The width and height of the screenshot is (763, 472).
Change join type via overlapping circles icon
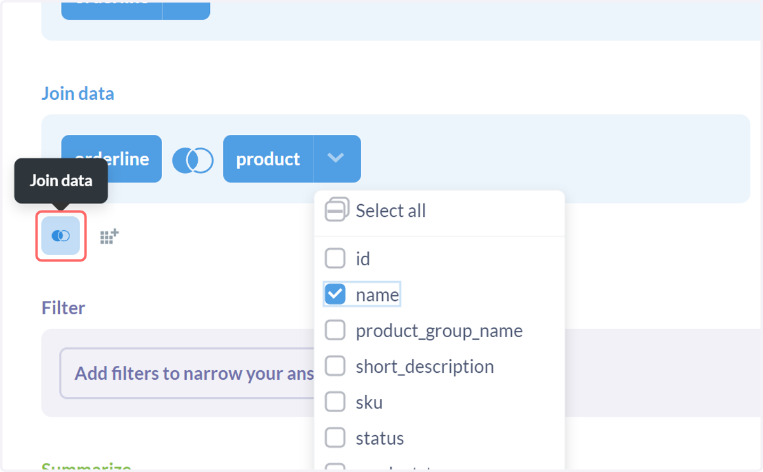coord(193,159)
